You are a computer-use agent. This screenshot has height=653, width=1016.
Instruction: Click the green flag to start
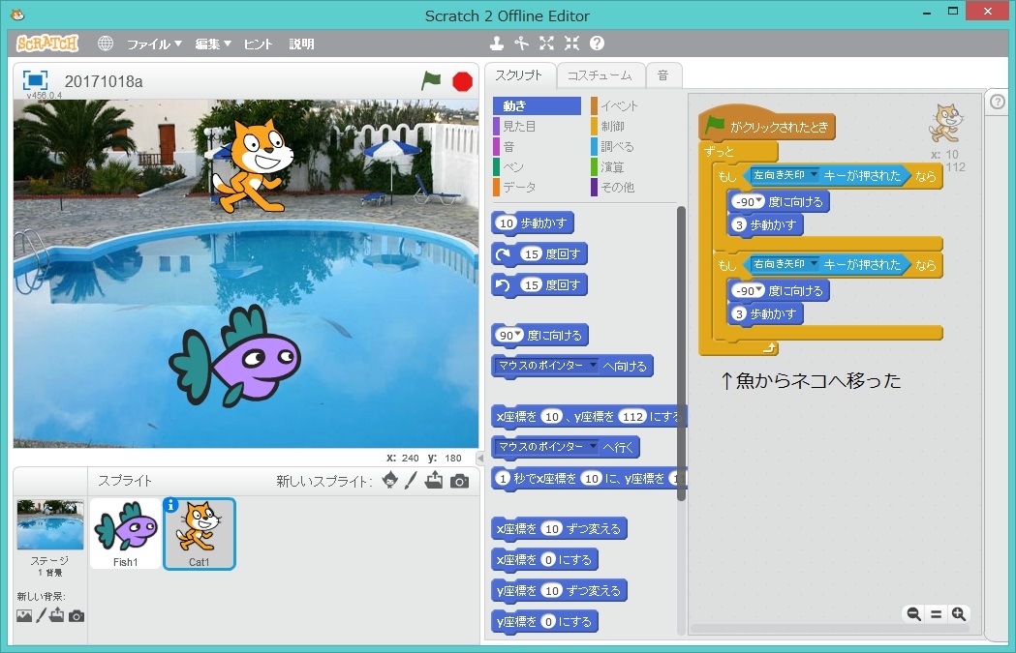tap(431, 81)
